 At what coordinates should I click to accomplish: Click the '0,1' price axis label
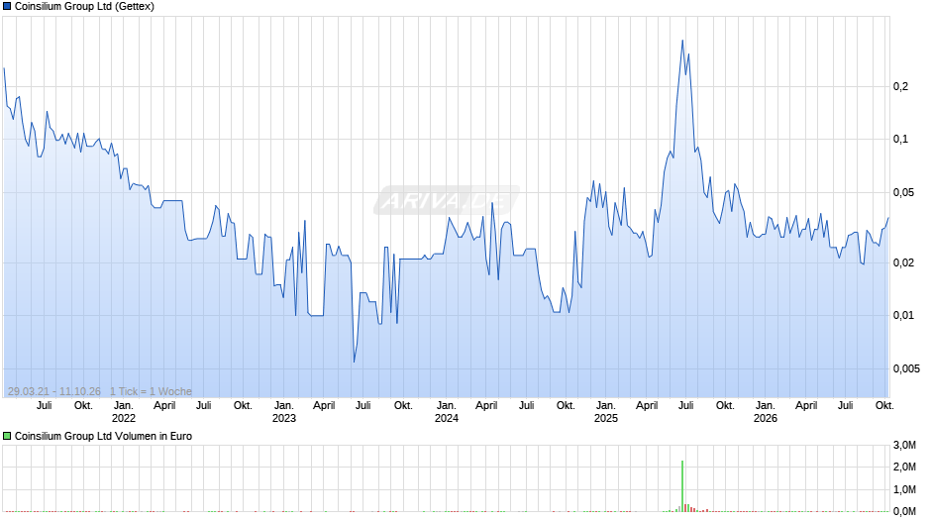pyautogui.click(x=900, y=139)
